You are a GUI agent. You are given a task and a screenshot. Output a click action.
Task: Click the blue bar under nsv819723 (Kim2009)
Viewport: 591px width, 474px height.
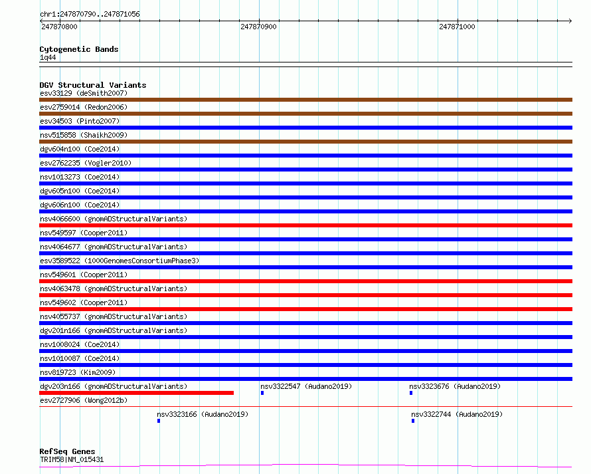(305, 379)
